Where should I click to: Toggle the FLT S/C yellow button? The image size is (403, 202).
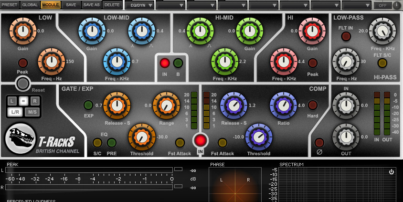tap(382, 63)
